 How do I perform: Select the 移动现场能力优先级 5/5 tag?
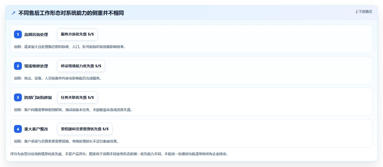[81, 66]
